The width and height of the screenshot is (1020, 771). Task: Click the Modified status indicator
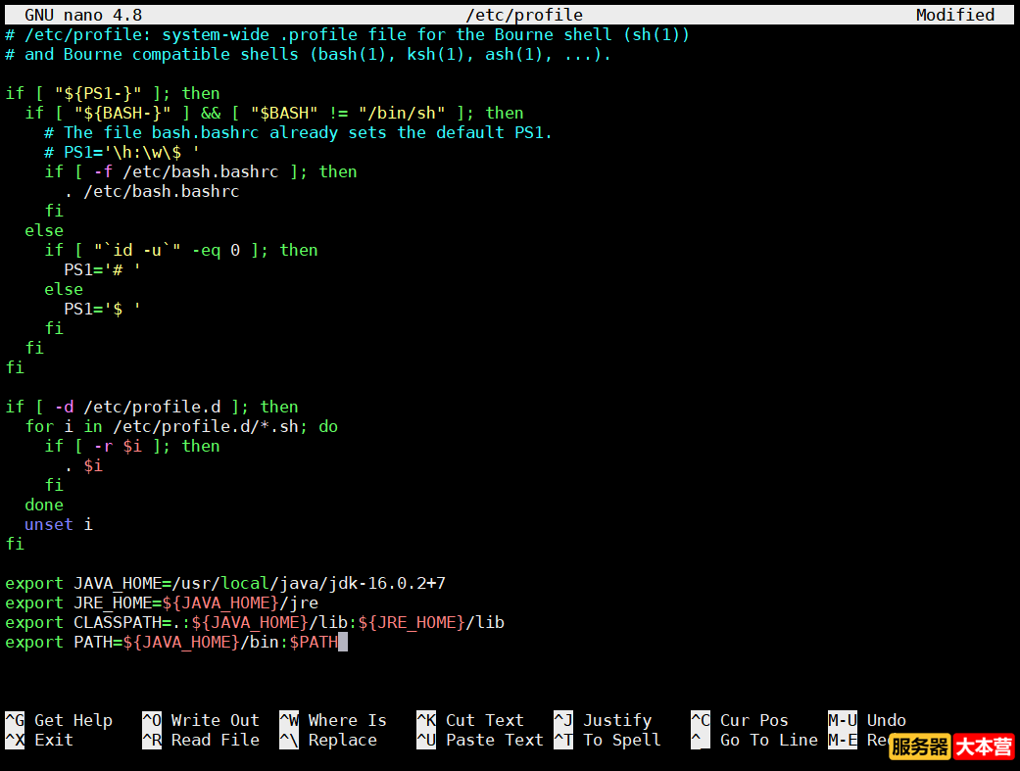955,15
